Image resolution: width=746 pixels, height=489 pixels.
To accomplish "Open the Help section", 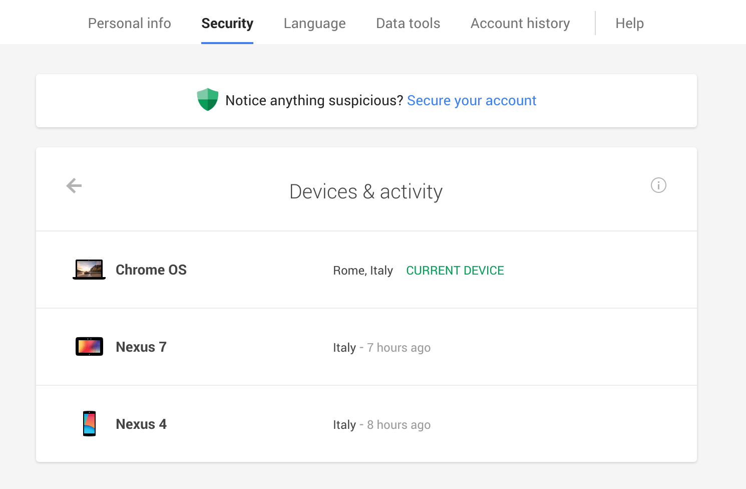I will point(629,23).
